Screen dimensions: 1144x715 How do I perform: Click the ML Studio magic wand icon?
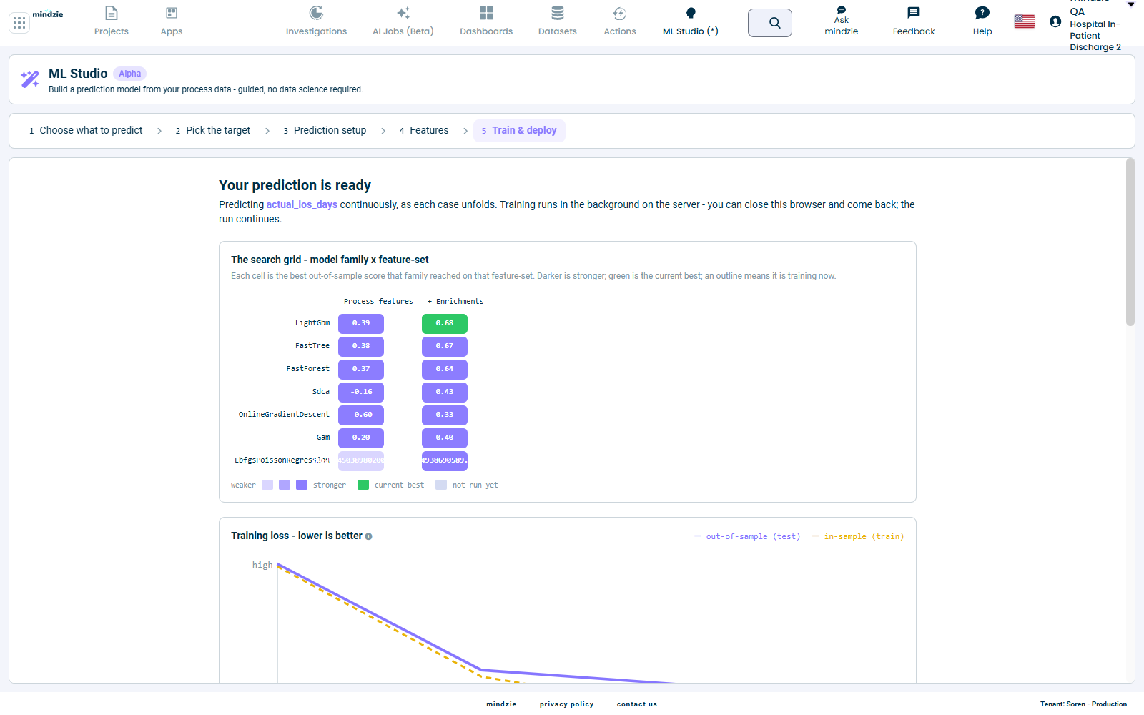coord(30,79)
